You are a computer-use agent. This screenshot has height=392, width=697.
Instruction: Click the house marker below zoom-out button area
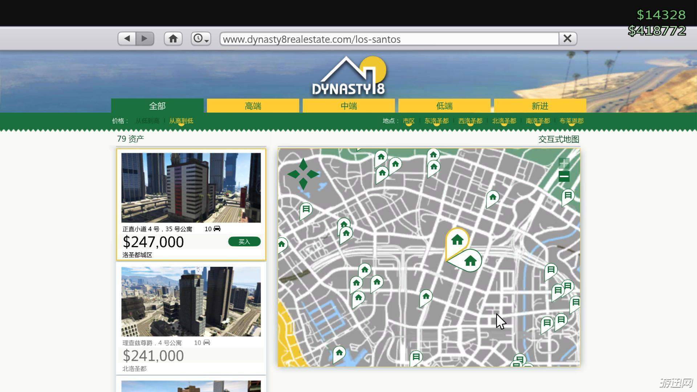(x=493, y=198)
